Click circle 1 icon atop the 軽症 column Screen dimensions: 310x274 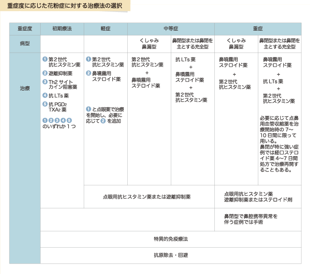(x=89, y=59)
